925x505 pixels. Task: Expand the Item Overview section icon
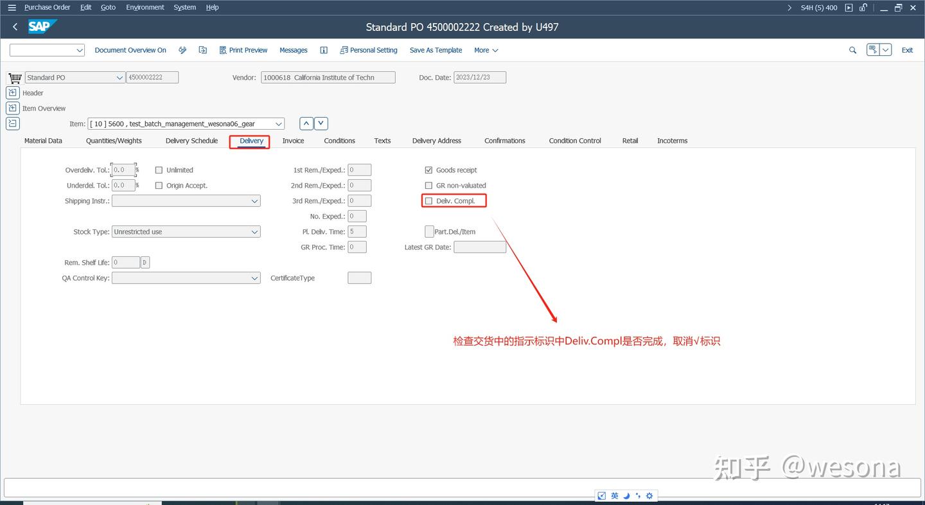tap(12, 108)
